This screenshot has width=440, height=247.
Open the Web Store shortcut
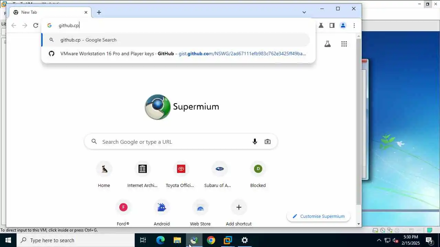(200, 213)
